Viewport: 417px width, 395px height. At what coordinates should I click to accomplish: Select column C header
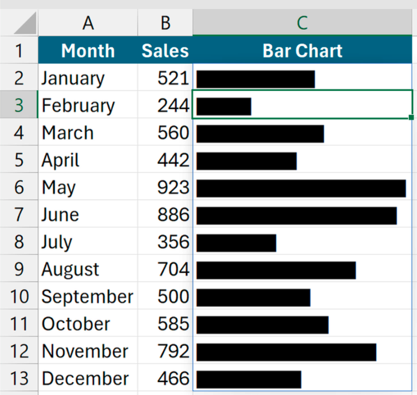[x=302, y=23]
